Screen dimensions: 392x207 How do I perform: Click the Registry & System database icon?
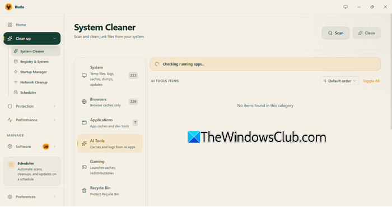coord(16,62)
